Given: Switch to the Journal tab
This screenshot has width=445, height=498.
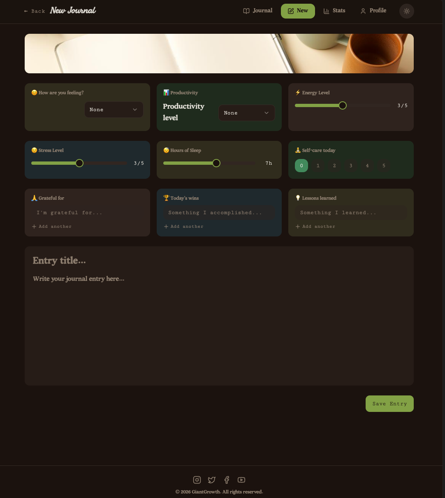Looking at the screenshot, I should point(258,11).
